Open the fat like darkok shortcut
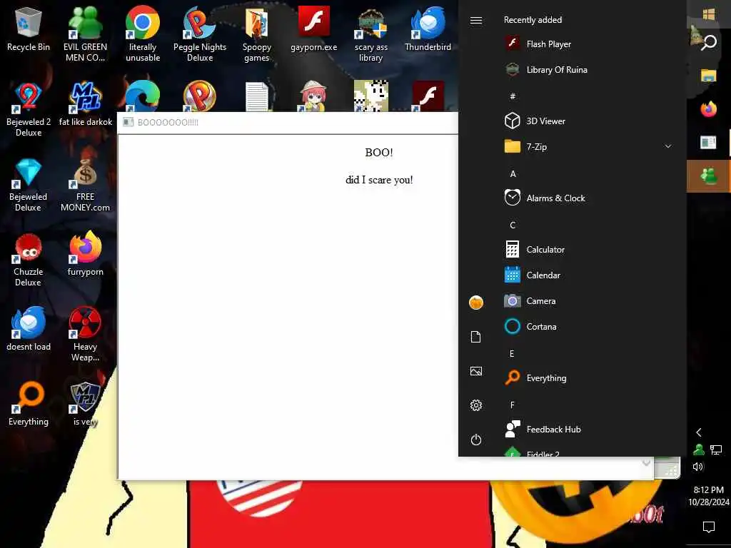Image resolution: width=731 pixels, height=548 pixels. [86, 104]
